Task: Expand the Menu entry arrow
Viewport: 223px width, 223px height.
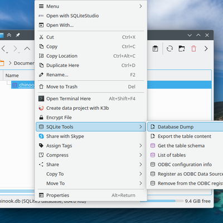Action: [140, 6]
